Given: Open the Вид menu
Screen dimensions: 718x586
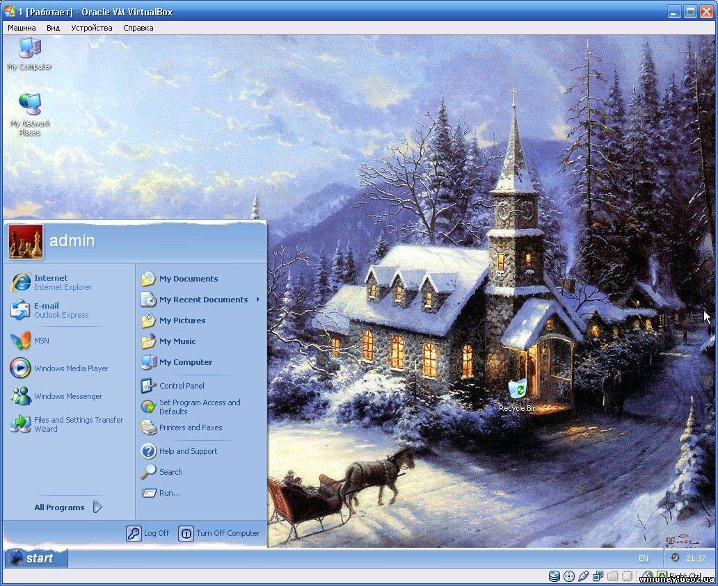Looking at the screenshot, I should [53, 28].
